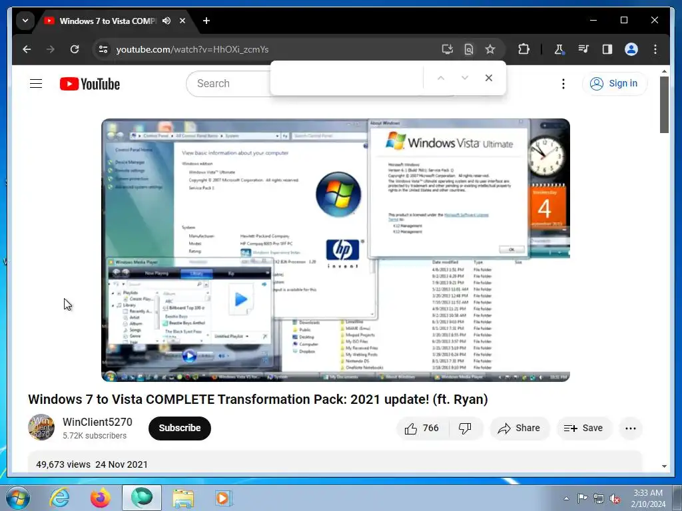Click the YouTube Search field
This screenshot has width=682, height=511.
229,83
